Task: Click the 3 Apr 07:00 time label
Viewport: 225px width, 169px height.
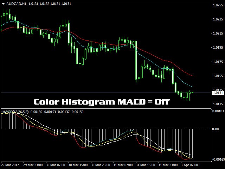Action: click(189, 165)
